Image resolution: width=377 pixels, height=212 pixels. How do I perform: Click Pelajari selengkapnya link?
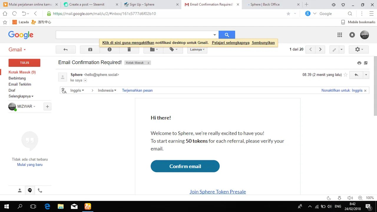[x=231, y=43]
